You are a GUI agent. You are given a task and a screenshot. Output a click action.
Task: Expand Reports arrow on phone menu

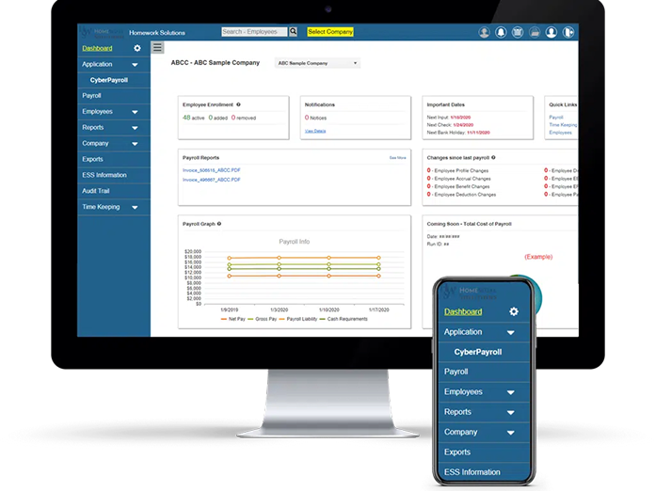pos(510,413)
